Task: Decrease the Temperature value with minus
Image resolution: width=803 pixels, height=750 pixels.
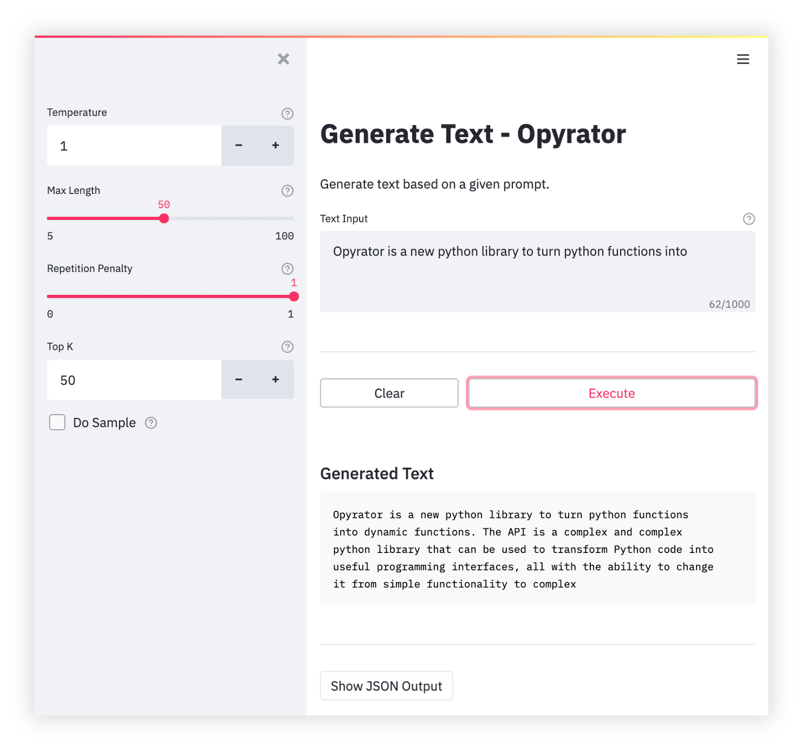Action: (x=239, y=146)
